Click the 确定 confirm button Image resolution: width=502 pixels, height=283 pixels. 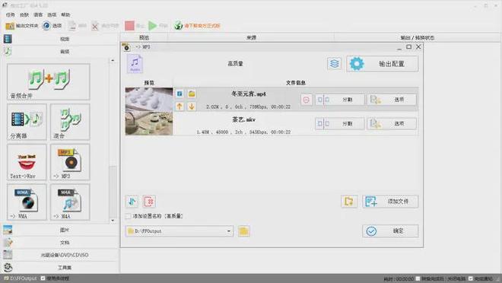pos(390,231)
